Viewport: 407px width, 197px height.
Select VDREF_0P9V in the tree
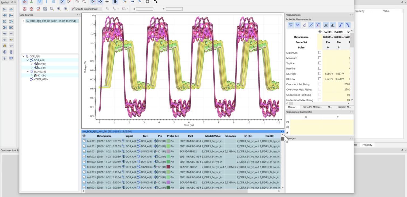click(41, 79)
